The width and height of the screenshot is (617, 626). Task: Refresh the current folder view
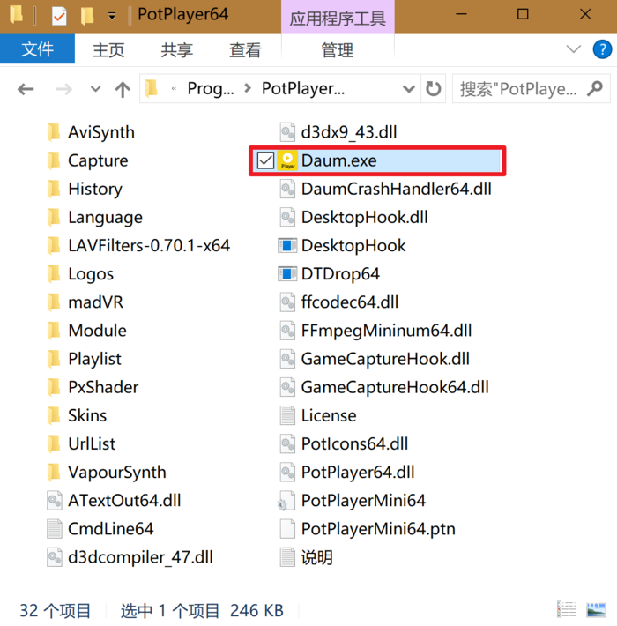point(434,89)
